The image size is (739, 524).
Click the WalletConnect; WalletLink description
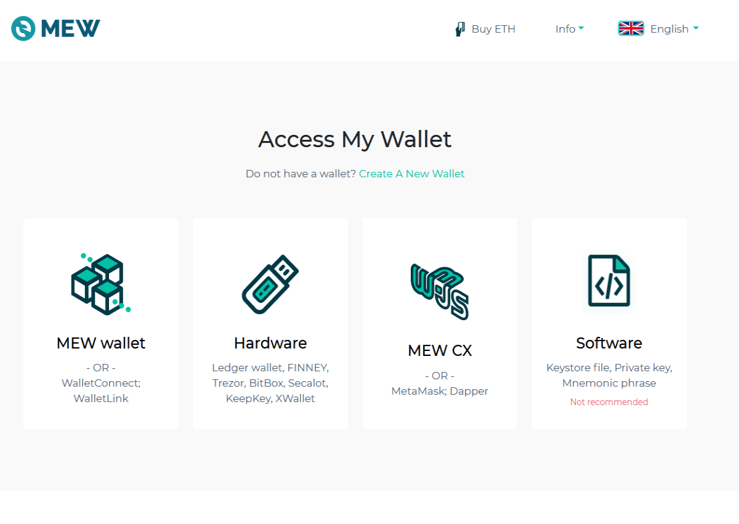101,390
